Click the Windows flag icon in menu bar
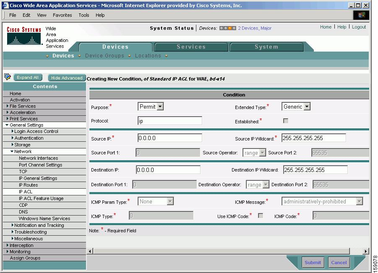The height and width of the screenshot is (273, 378). pos(361,15)
